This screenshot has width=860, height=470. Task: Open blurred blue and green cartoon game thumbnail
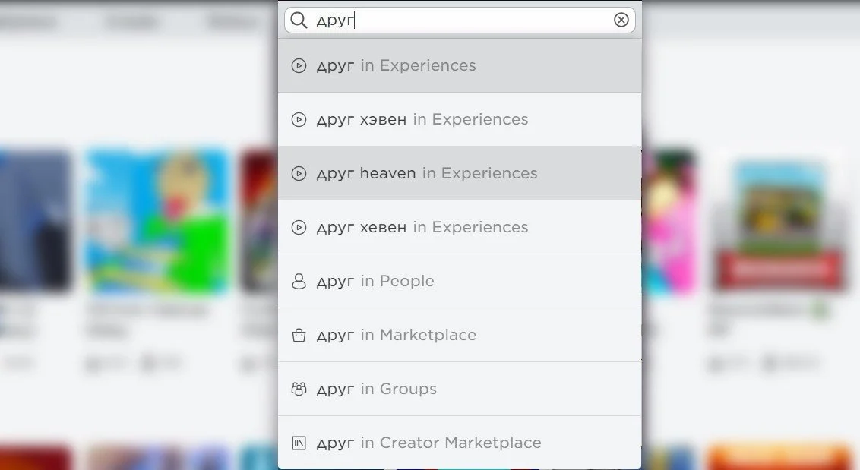[157, 221]
